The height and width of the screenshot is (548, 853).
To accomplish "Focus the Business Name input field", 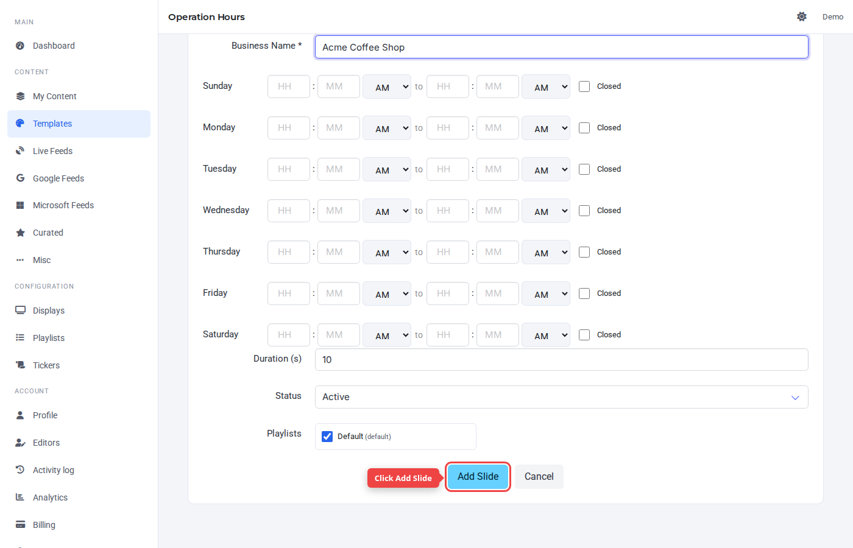I will tap(562, 47).
